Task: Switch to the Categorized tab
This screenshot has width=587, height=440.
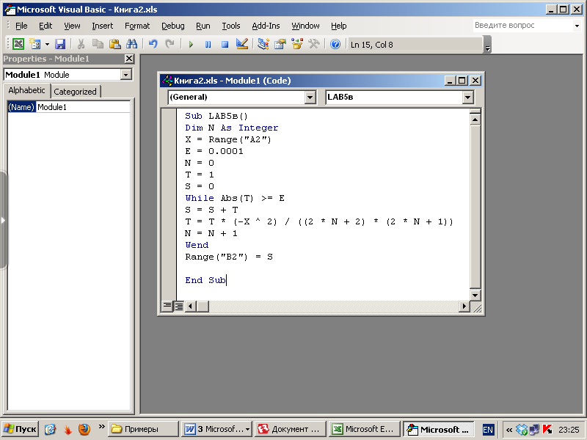Action: point(75,92)
